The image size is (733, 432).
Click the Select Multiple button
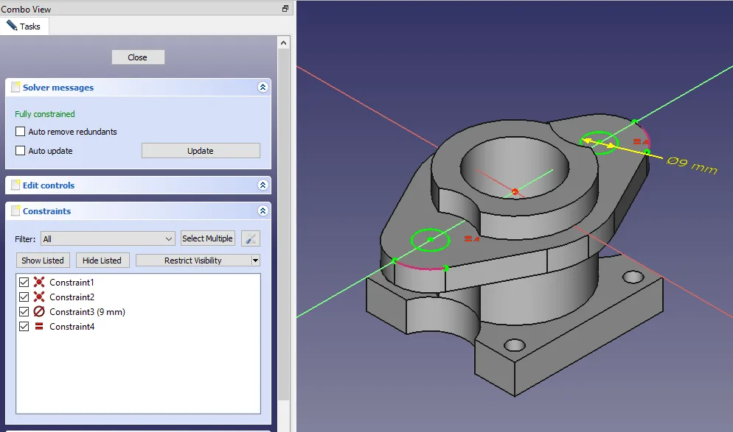click(208, 238)
